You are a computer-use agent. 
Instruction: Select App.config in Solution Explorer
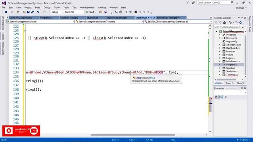(x=232, y=41)
